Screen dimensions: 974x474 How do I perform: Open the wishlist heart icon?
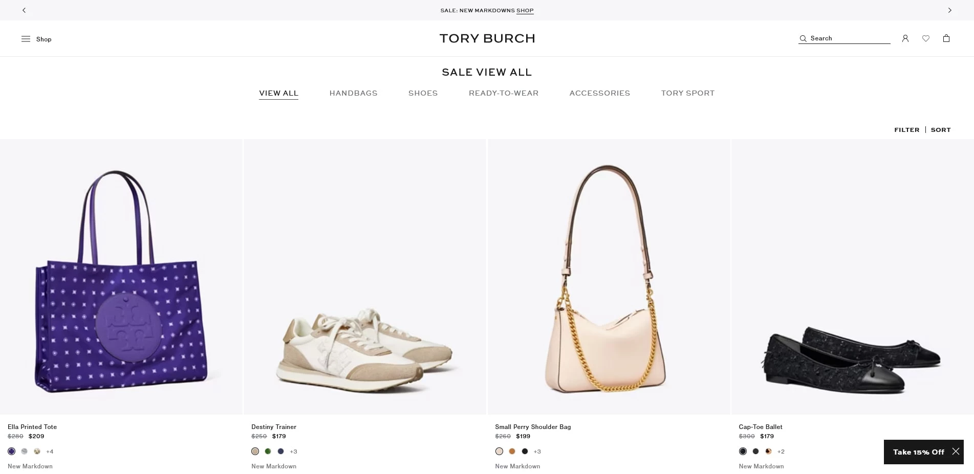click(926, 38)
